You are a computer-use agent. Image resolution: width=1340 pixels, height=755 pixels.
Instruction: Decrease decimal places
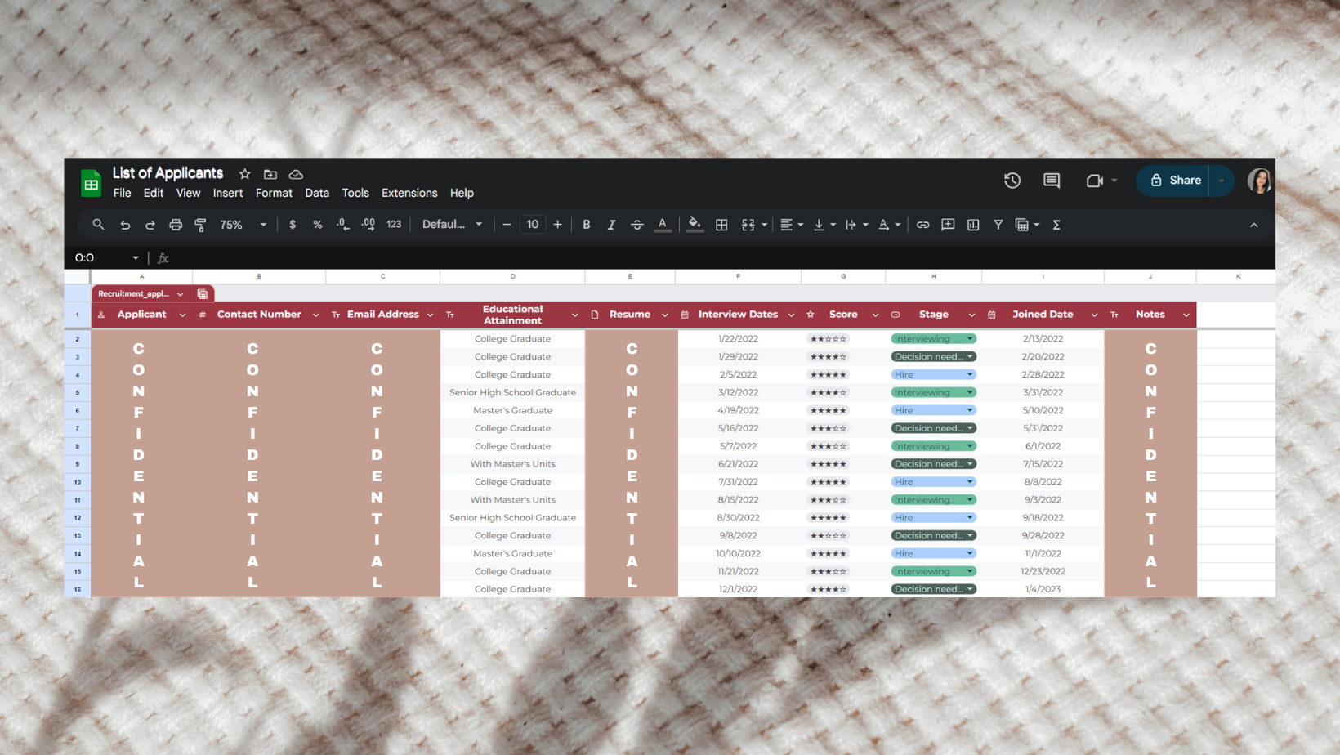342,225
